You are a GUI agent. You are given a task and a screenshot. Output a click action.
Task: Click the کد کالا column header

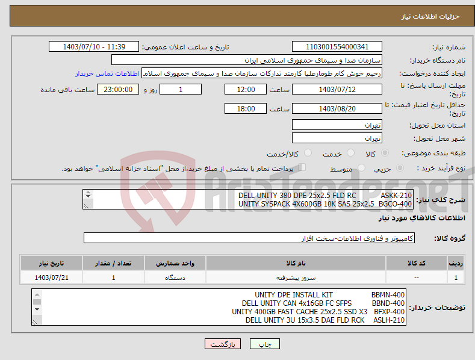pos(417,263)
